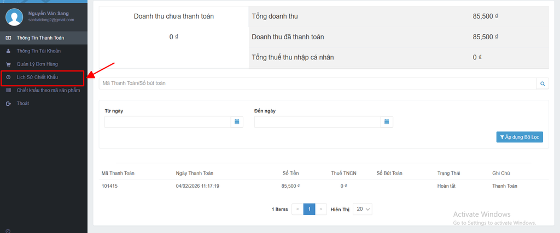Open Chiết khấu theo mã sản phẩm
The height and width of the screenshot is (233, 560).
[x=48, y=90]
